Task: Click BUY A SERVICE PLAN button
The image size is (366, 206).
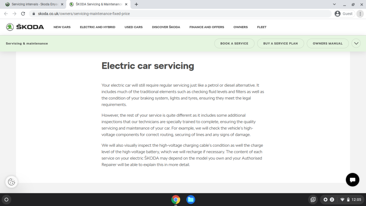Action: 281,44
